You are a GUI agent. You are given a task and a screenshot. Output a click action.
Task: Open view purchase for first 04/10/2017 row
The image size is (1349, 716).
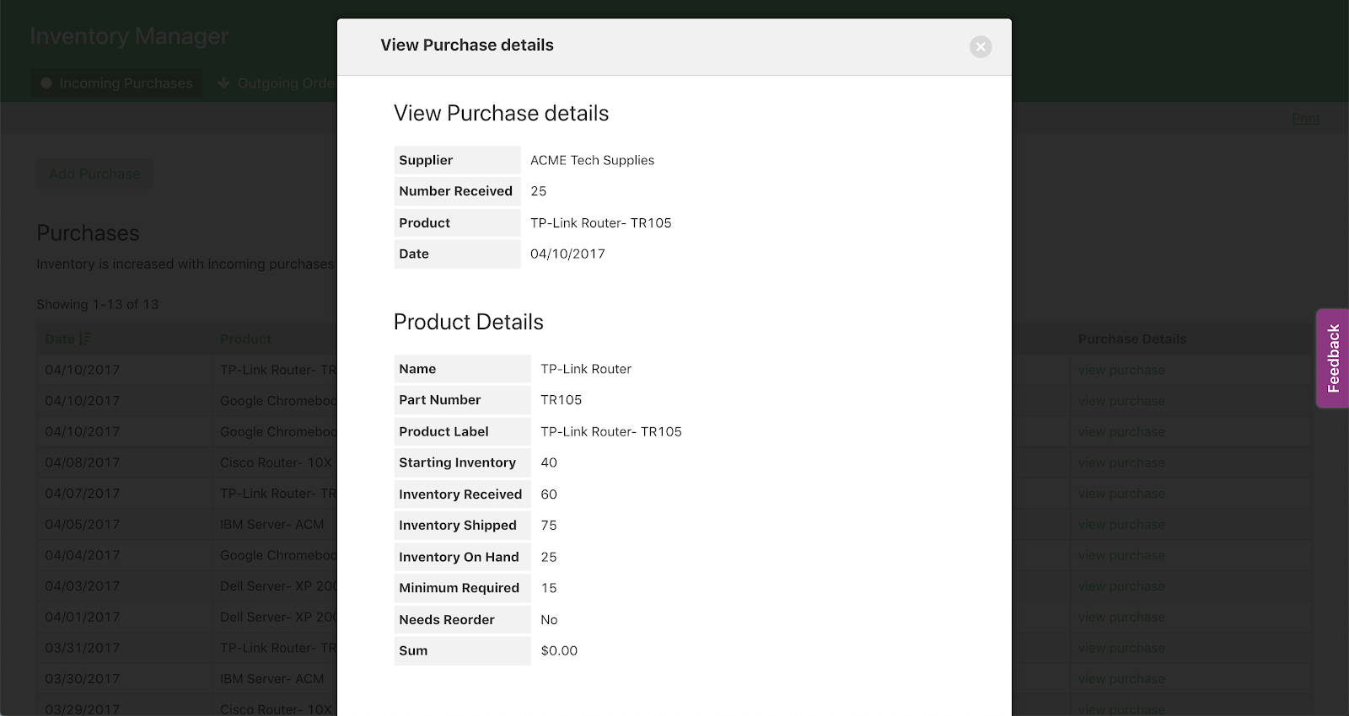tap(1121, 370)
